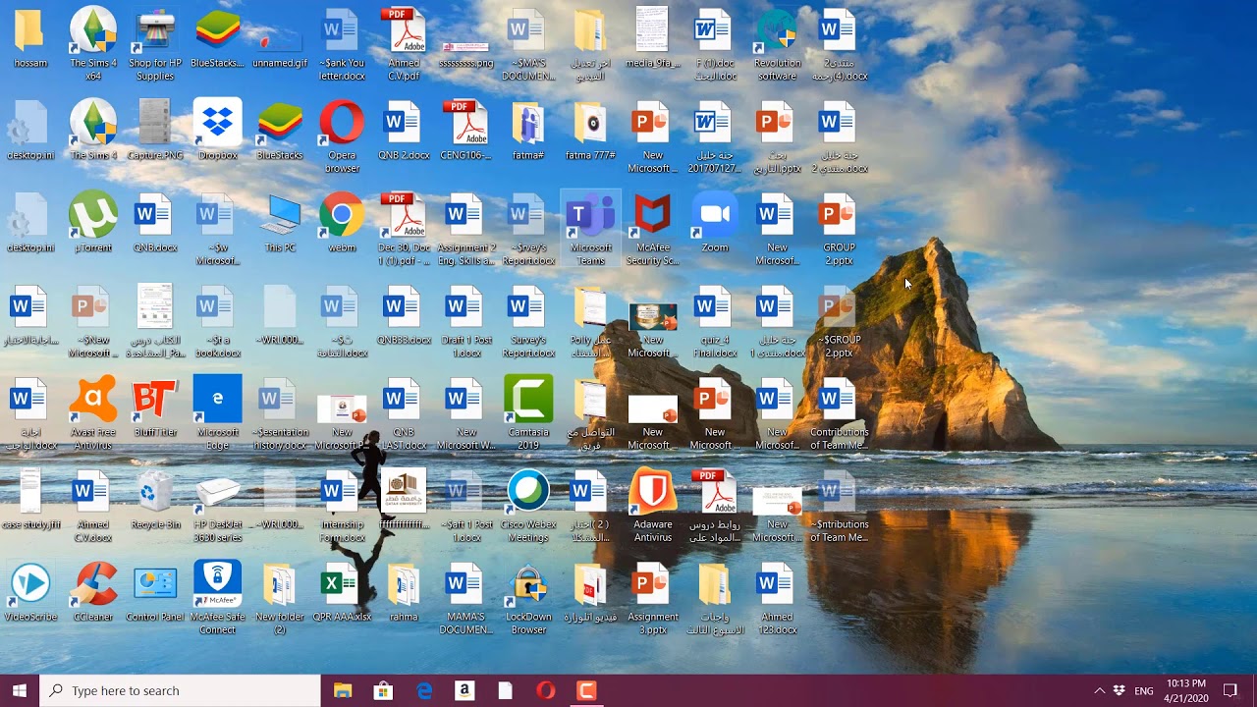Image resolution: width=1257 pixels, height=707 pixels.
Task: Select the QNB 2.docx document
Action: tap(404, 131)
